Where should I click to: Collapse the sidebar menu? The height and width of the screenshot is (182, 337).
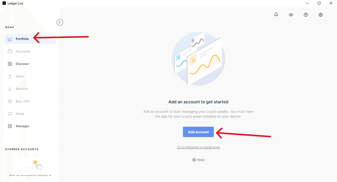(60, 22)
